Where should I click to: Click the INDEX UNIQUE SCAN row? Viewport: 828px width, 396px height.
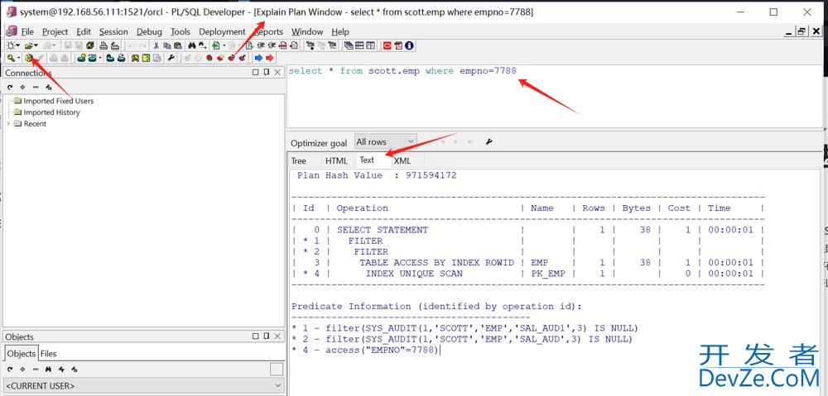pos(528,274)
